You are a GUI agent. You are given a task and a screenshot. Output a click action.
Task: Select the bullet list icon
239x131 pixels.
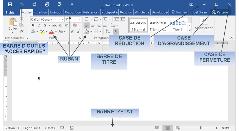click(86, 19)
